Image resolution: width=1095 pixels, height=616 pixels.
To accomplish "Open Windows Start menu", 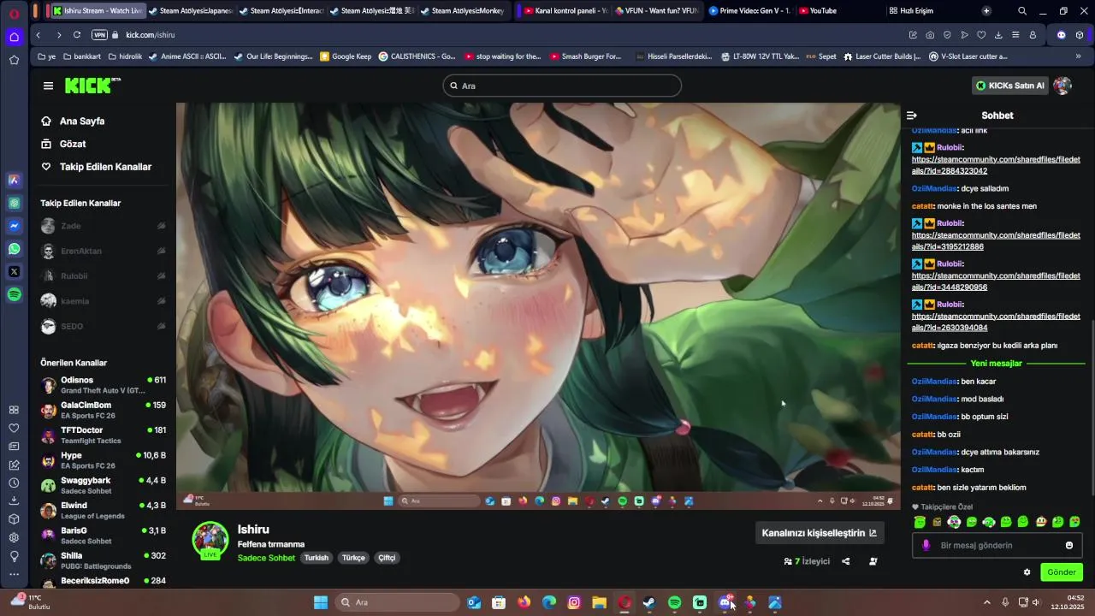I will click(321, 602).
